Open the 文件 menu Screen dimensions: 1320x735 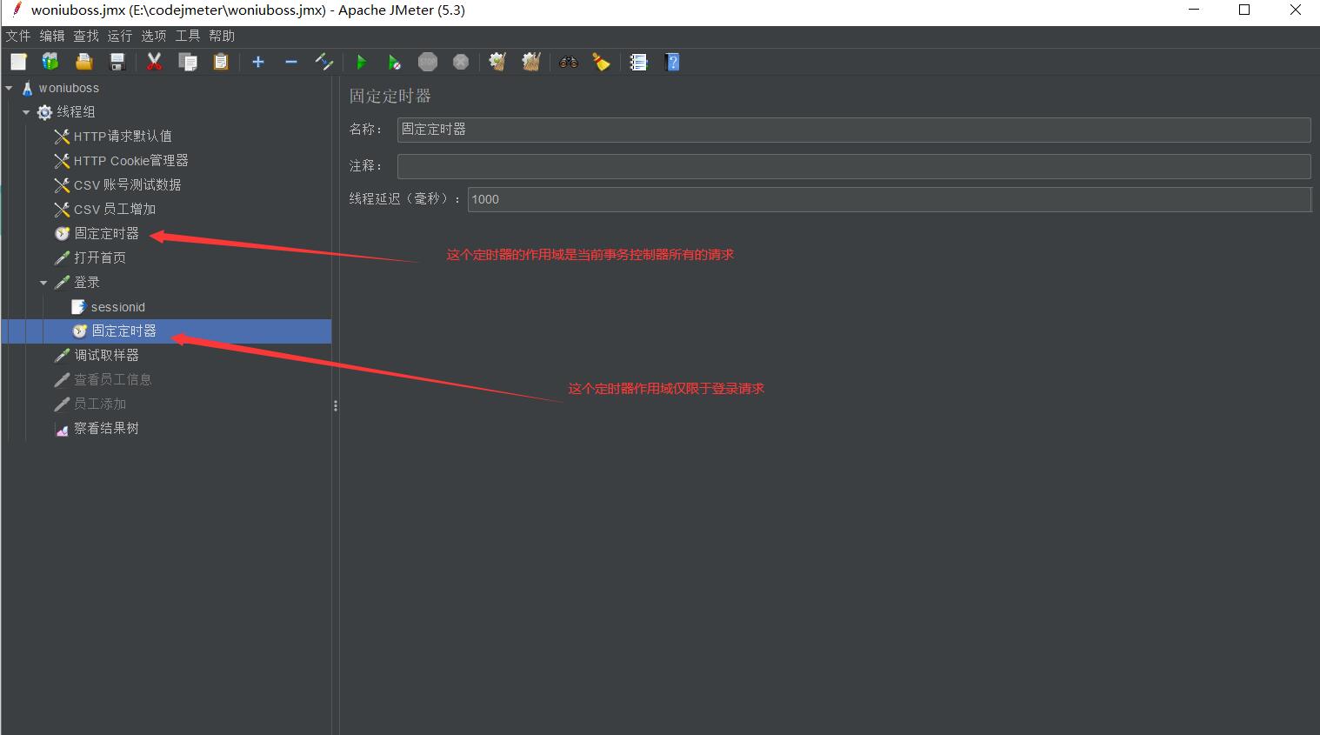pos(17,36)
